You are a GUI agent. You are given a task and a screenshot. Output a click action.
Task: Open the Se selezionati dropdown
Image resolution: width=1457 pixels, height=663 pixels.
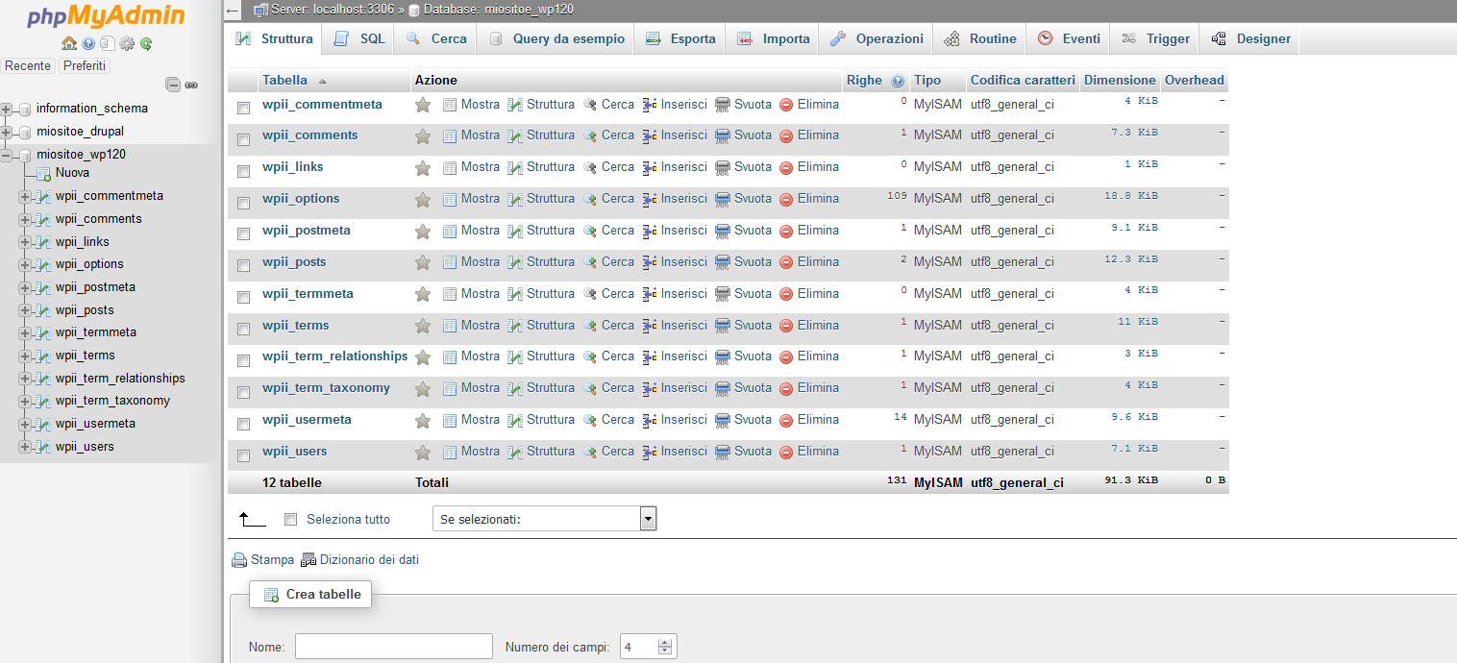coord(545,519)
